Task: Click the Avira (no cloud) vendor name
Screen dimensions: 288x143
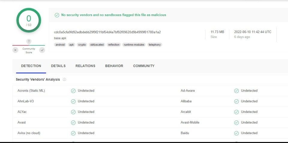Action: pos(29,133)
